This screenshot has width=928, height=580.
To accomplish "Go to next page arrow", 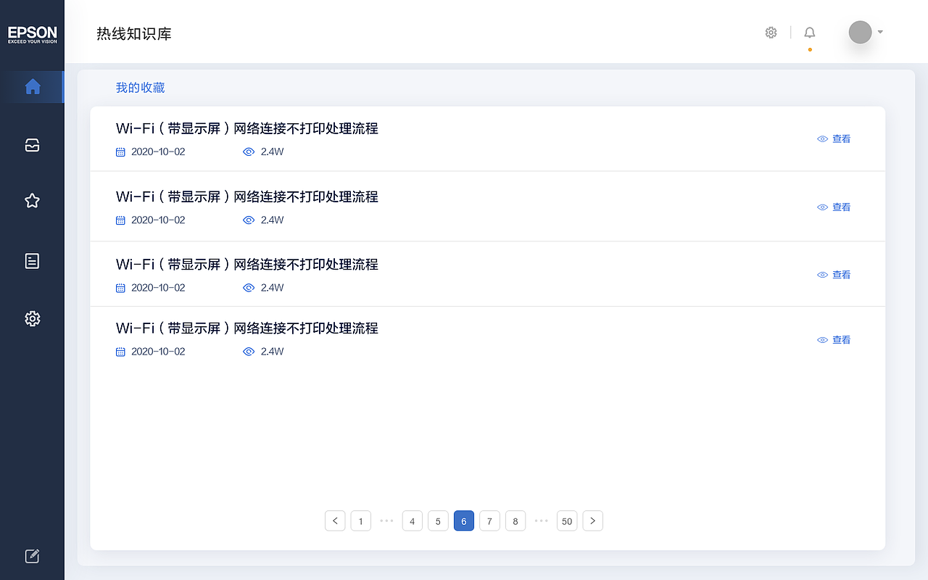I will pos(593,521).
